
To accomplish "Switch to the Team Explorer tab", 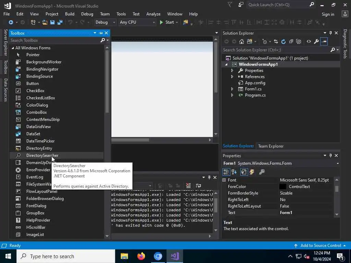I will coord(271,146).
